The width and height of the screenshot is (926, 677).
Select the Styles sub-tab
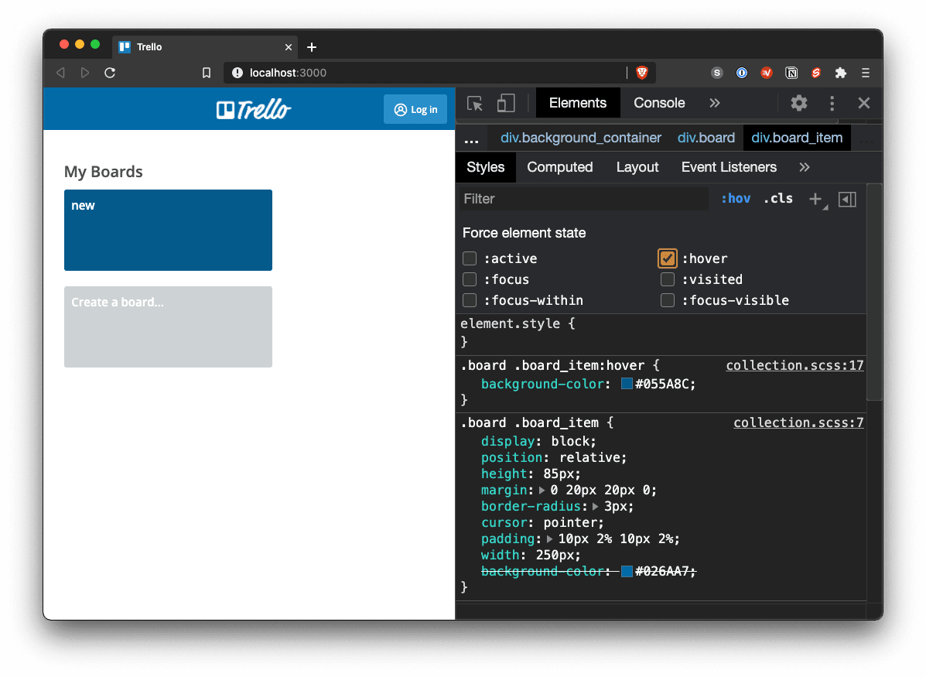(x=486, y=167)
